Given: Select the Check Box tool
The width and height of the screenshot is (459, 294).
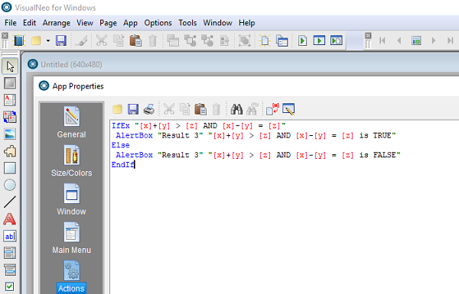Looking at the screenshot, I should [10, 286].
